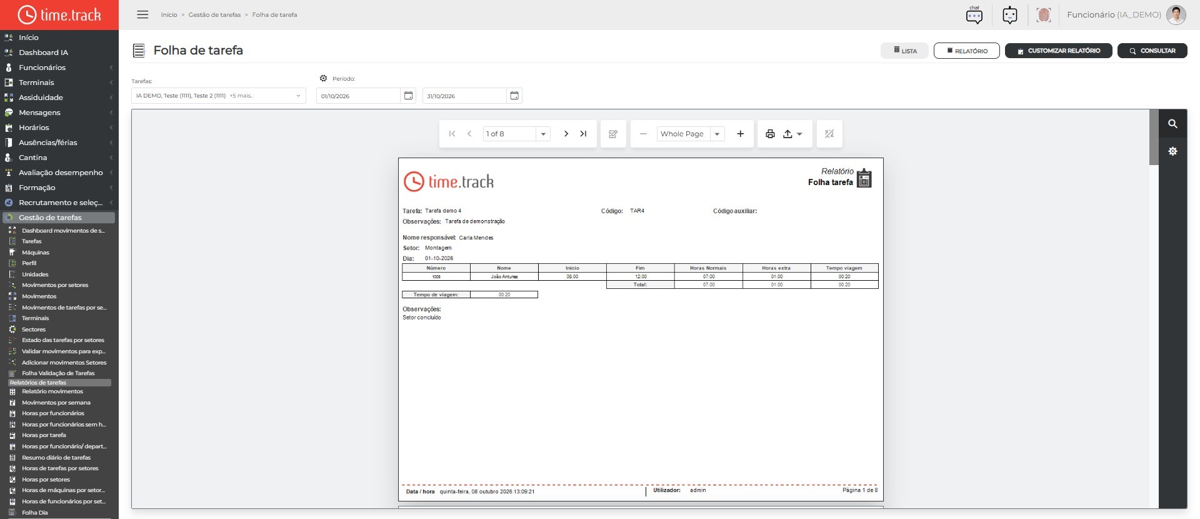Open Whole Page zoom dropdown
The image size is (1200, 519).
click(x=717, y=134)
